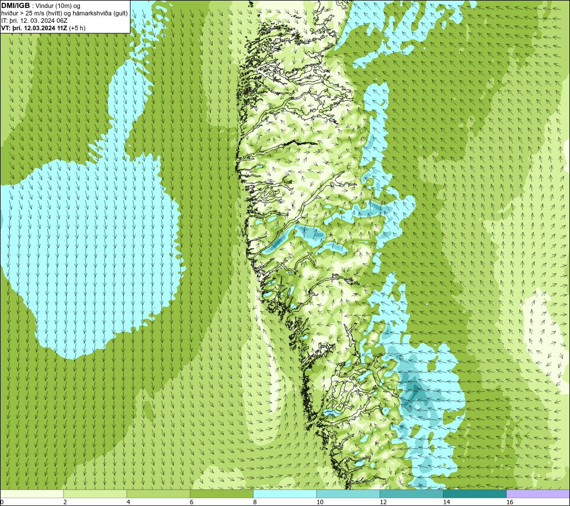
Task: Click the lavender legend swatch above 16 m/s
Action: click(538, 493)
